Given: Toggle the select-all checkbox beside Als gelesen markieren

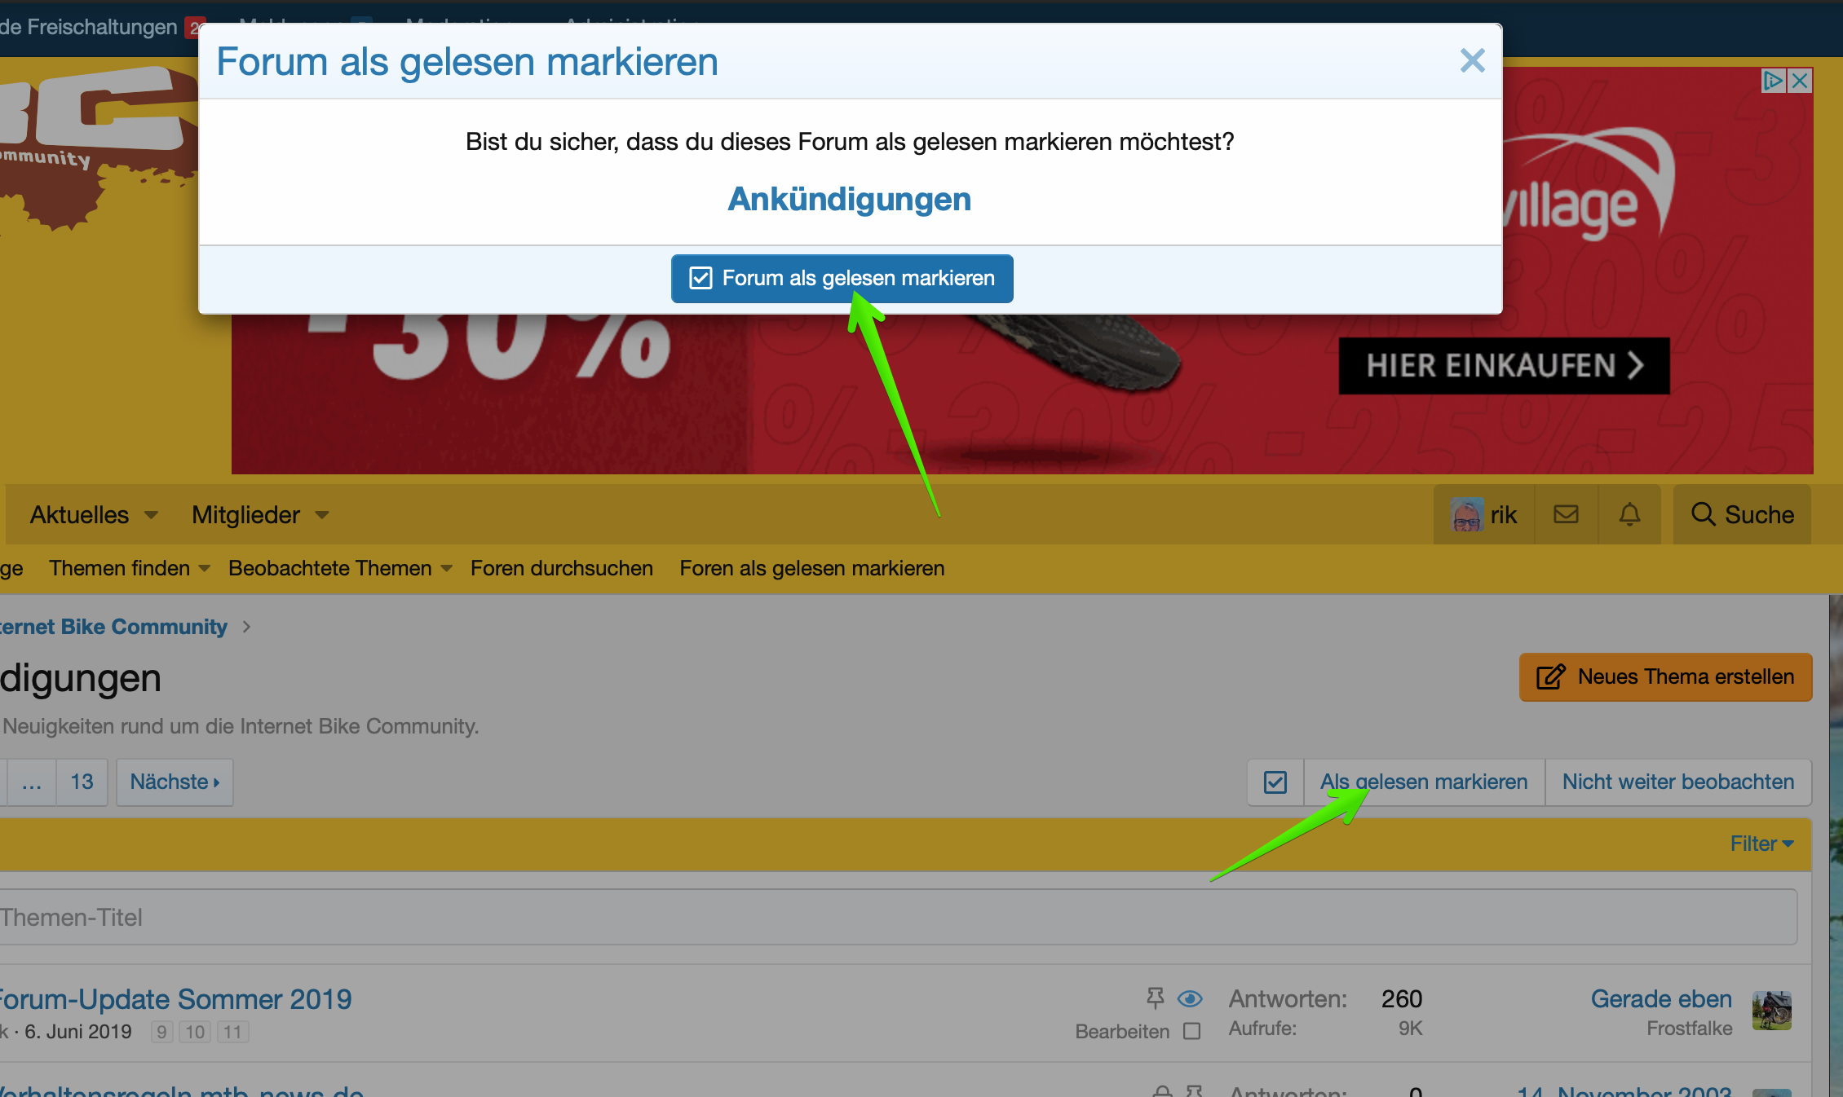Looking at the screenshot, I should (1275, 782).
